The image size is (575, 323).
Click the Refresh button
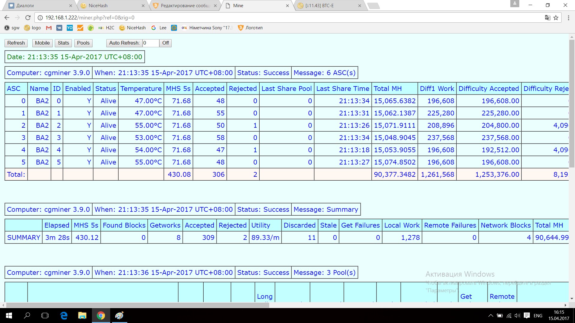16,43
